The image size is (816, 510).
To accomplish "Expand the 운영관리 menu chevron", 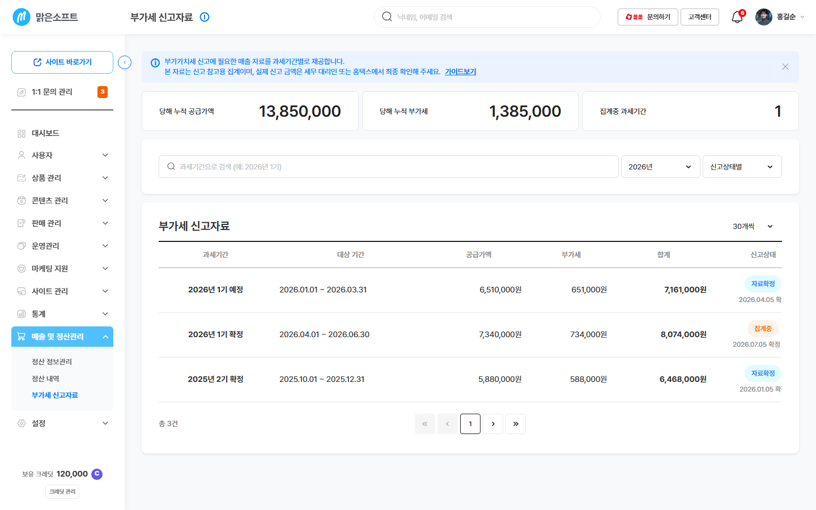I will coord(105,246).
